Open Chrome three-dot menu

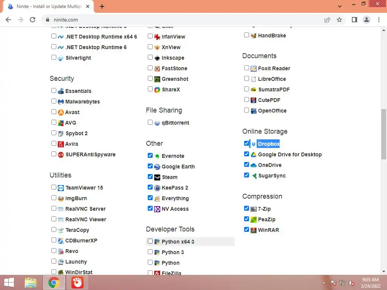click(x=379, y=20)
